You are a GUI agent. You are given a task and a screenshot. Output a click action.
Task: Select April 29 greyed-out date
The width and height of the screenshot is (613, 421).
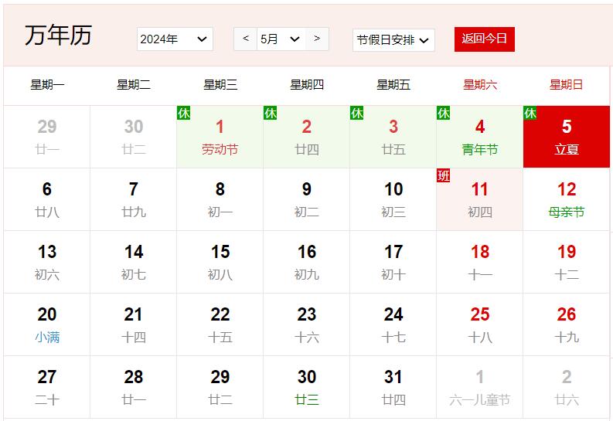(47, 137)
